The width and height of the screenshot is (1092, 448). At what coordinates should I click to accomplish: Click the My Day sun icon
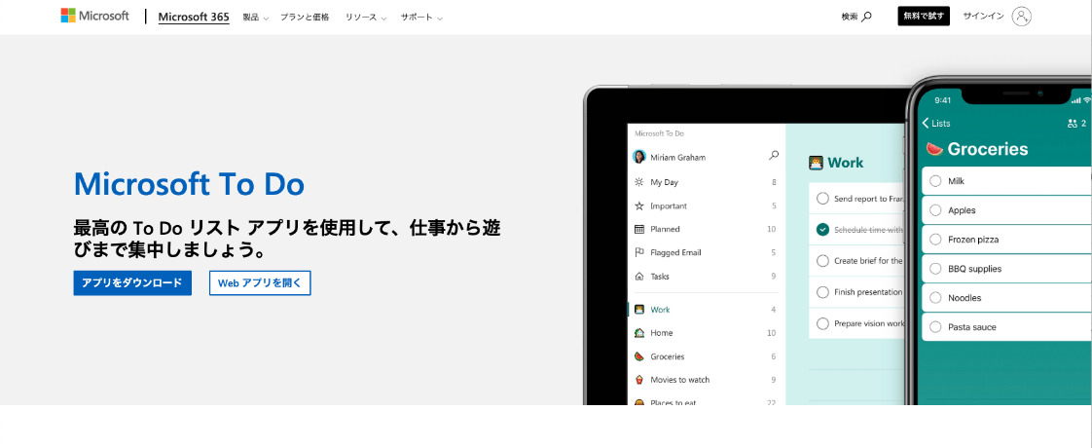[x=639, y=182]
